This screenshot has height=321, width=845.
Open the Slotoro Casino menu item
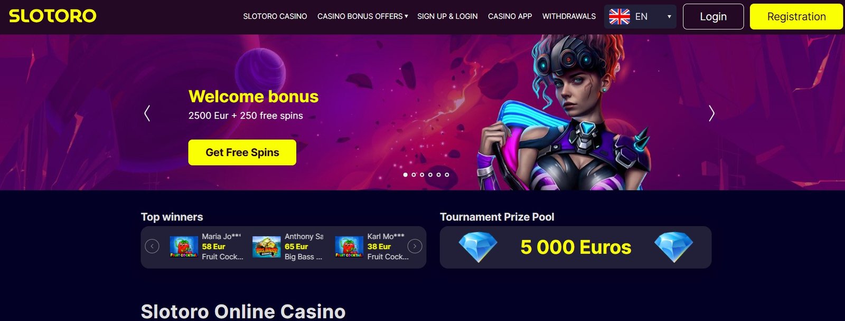pos(275,16)
